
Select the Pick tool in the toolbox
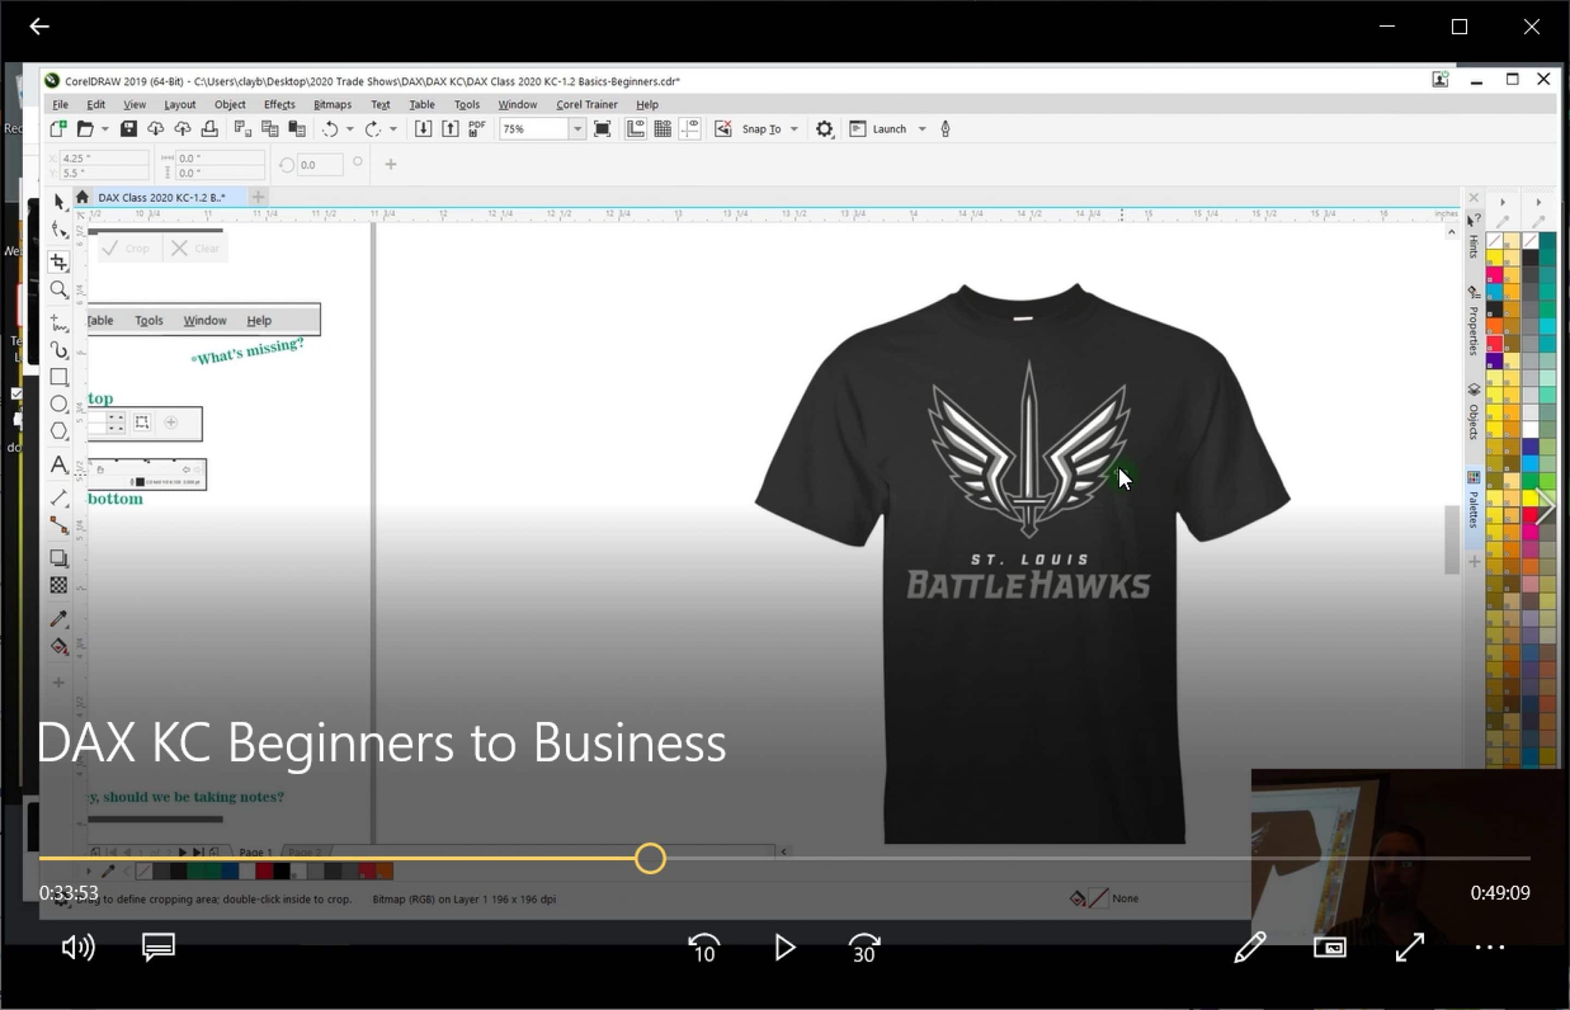coord(59,202)
